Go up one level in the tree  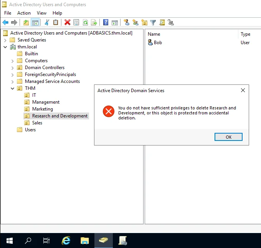pyautogui.click(x=26, y=22)
